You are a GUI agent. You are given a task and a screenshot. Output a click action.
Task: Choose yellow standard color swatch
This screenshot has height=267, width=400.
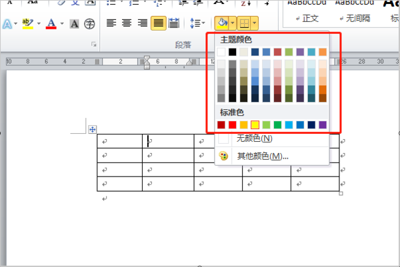pos(255,125)
